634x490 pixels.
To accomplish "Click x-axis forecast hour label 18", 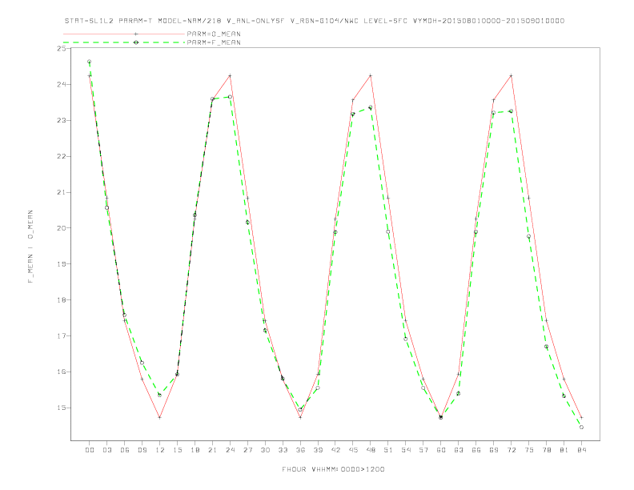I will pyautogui.click(x=195, y=450).
